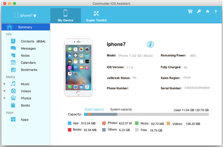Viewport: 223px width, 147px height.
Task: Click the phone icon beside Iphone7 selector
Action: pos(16,15)
